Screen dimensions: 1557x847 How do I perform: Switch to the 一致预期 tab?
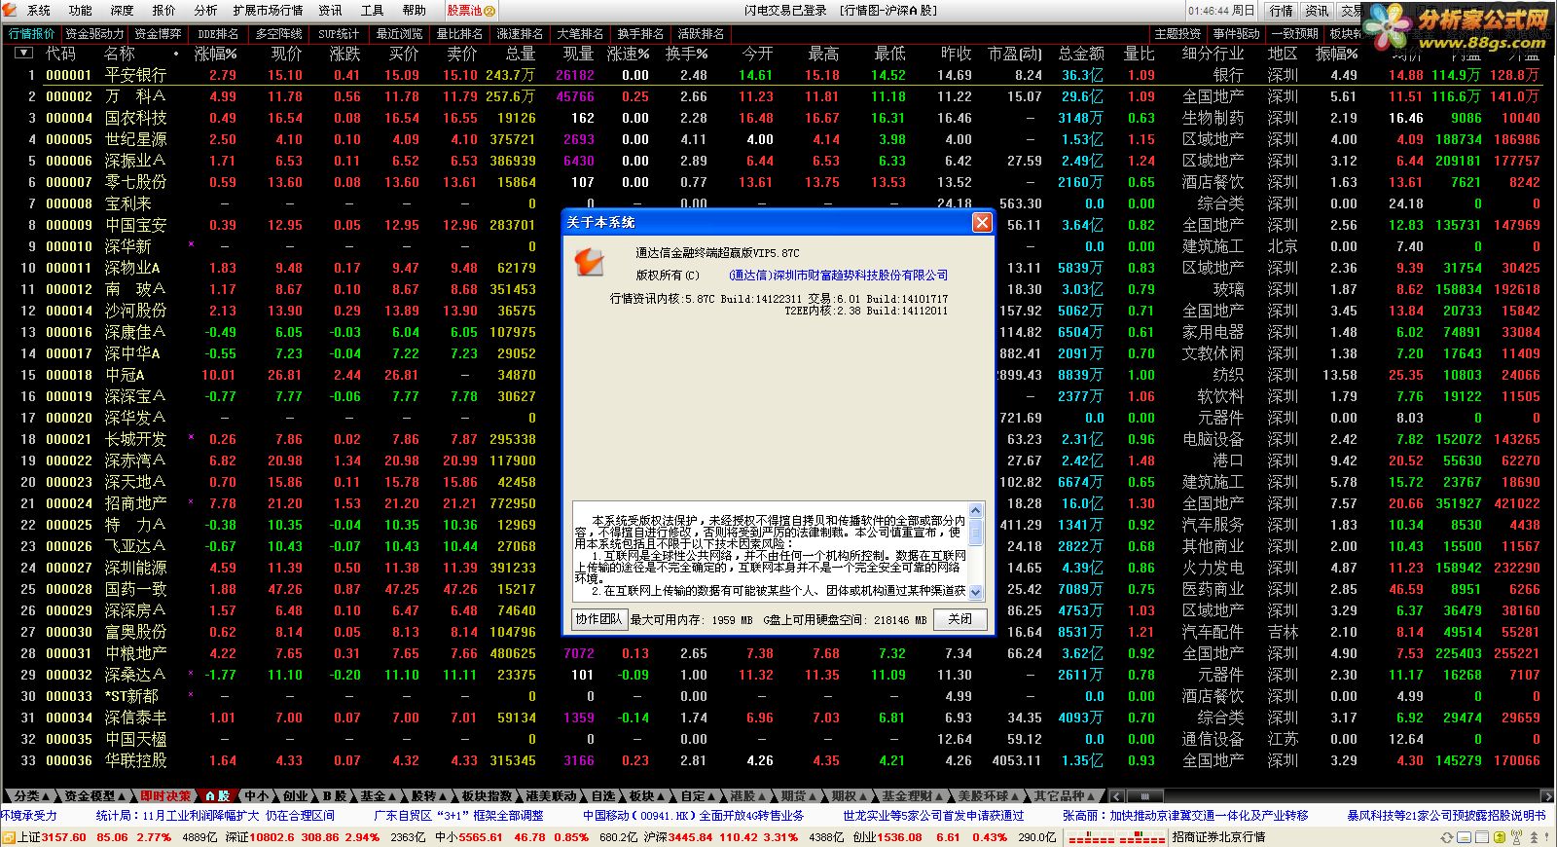1294,34
